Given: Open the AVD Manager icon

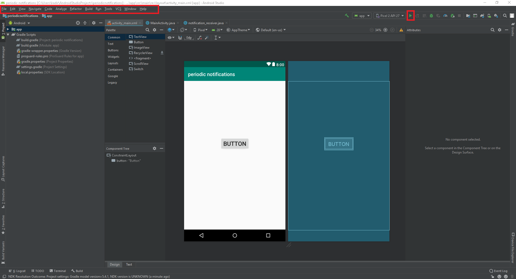Looking at the screenshot, I should 489,16.
